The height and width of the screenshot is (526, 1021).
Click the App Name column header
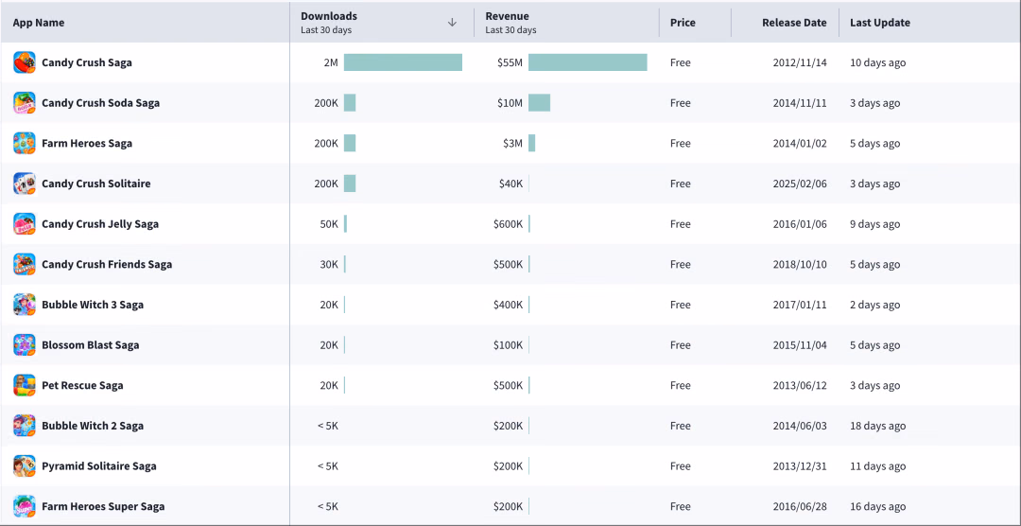(x=39, y=23)
